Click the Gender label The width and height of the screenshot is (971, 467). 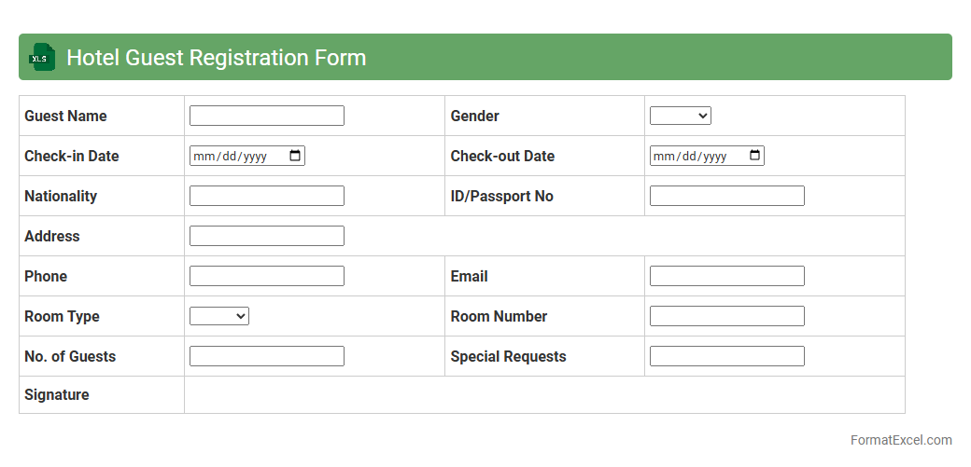point(474,116)
